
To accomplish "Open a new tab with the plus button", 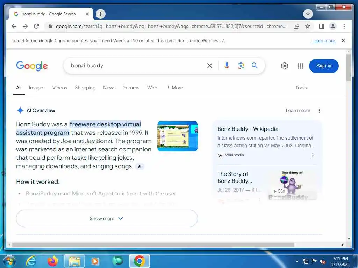I will click(100, 14).
